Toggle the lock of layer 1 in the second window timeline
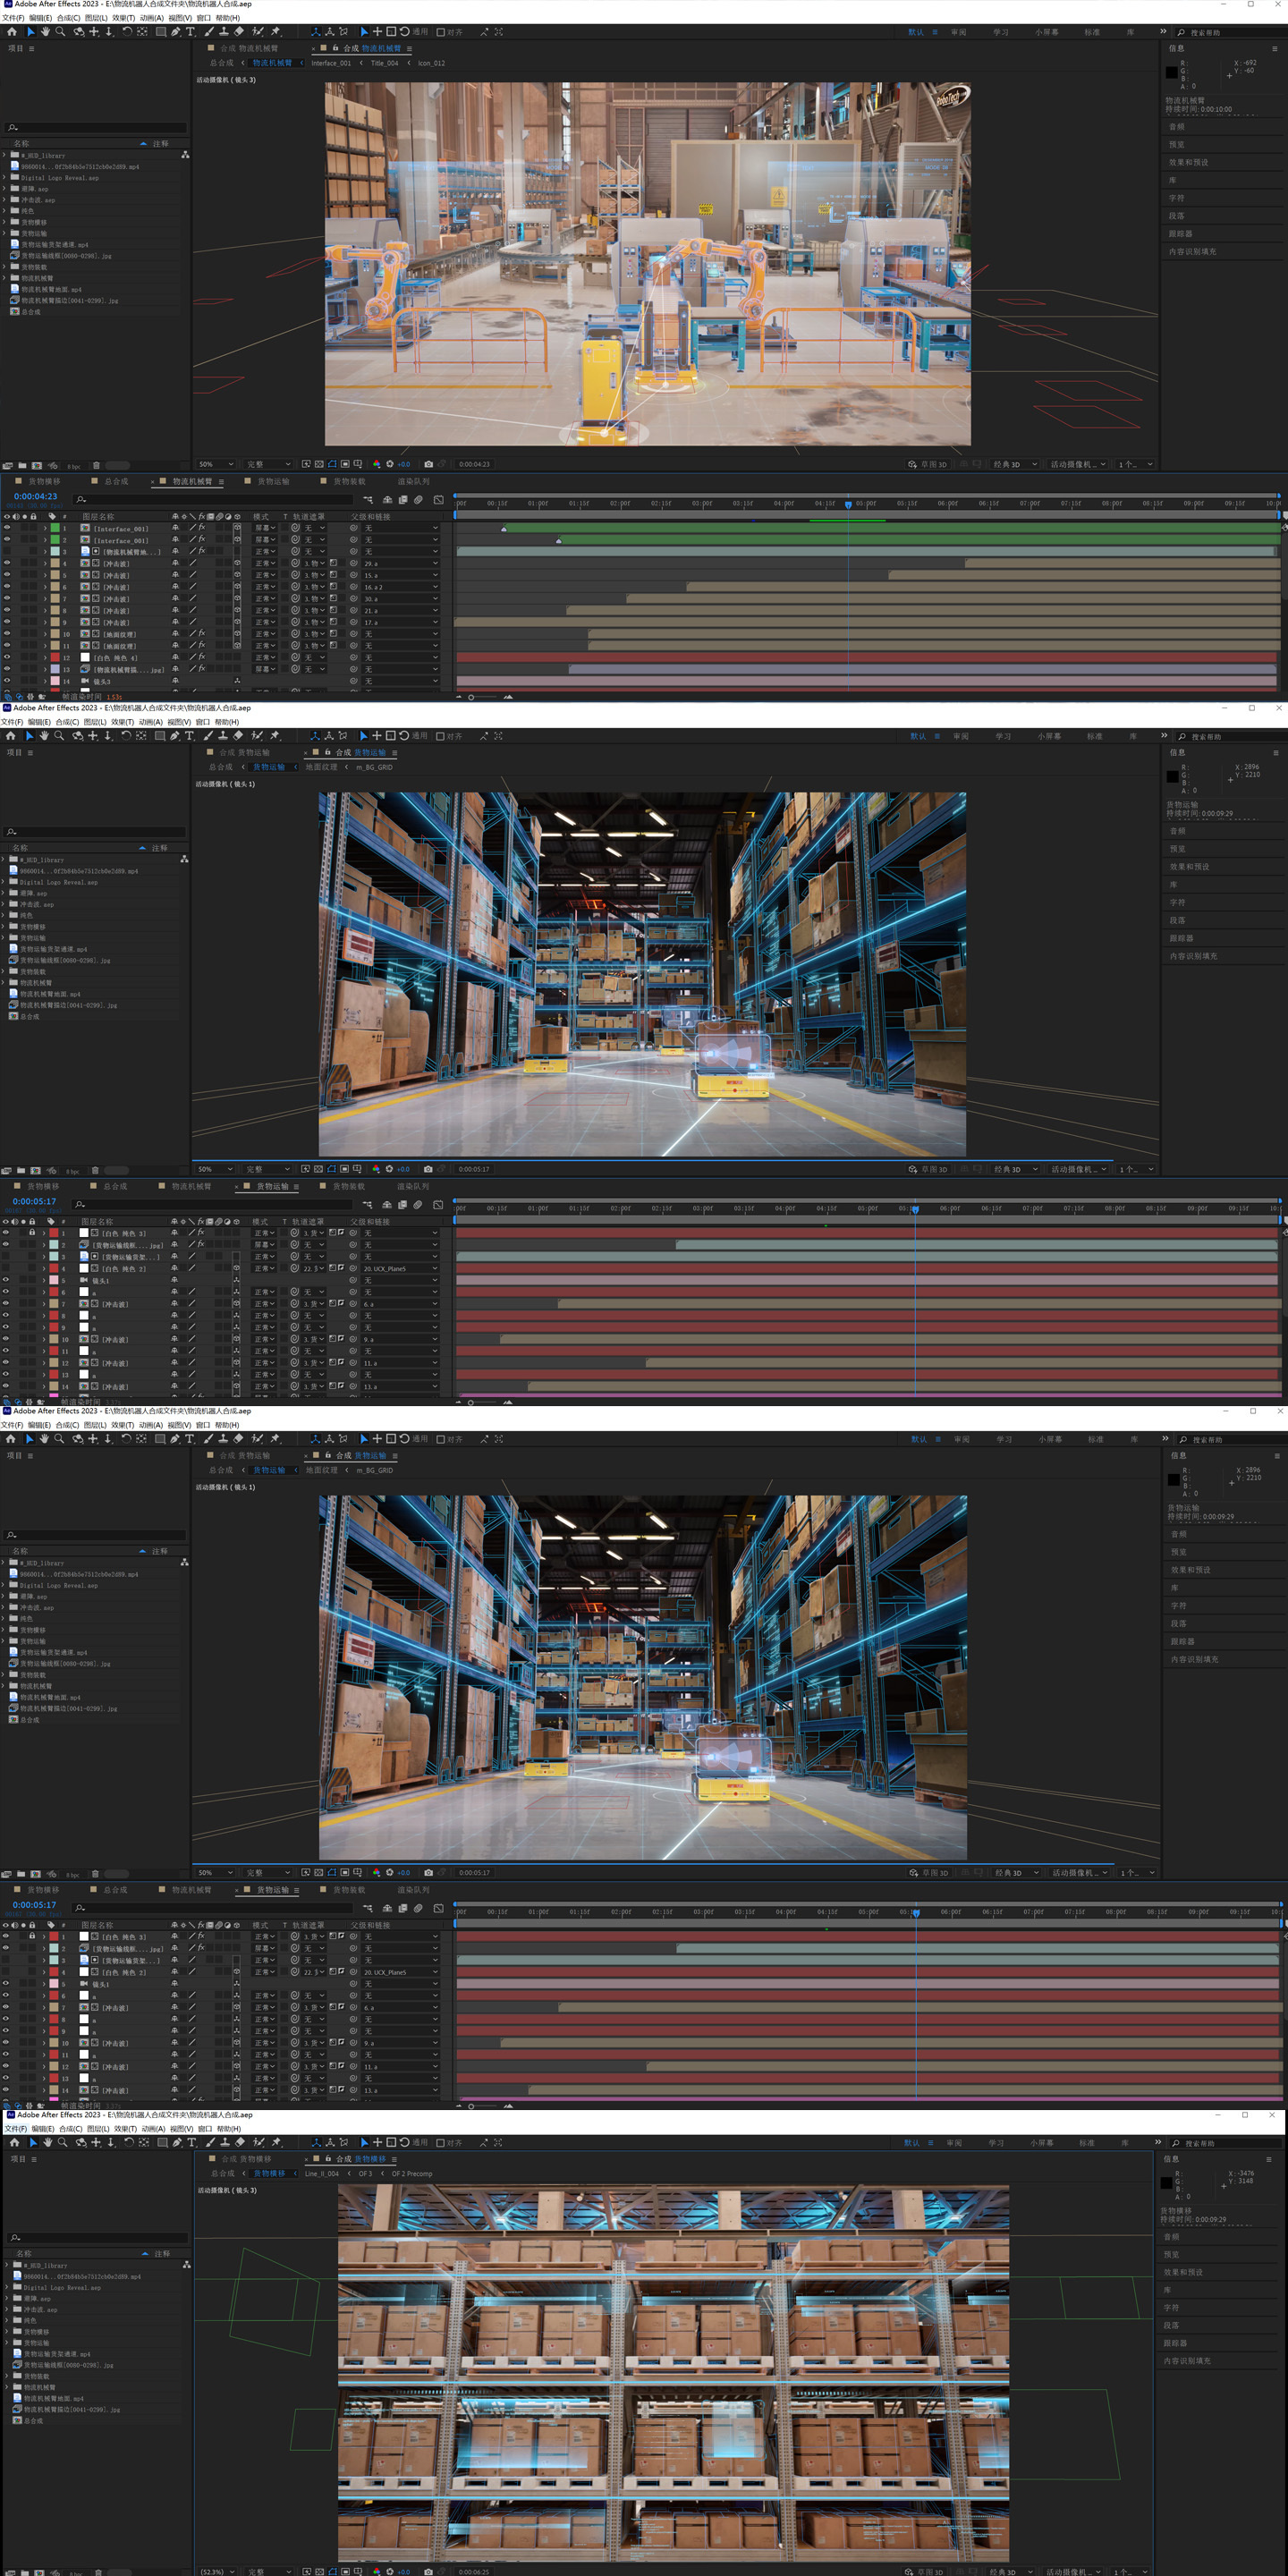1288x2576 pixels. point(32,1233)
